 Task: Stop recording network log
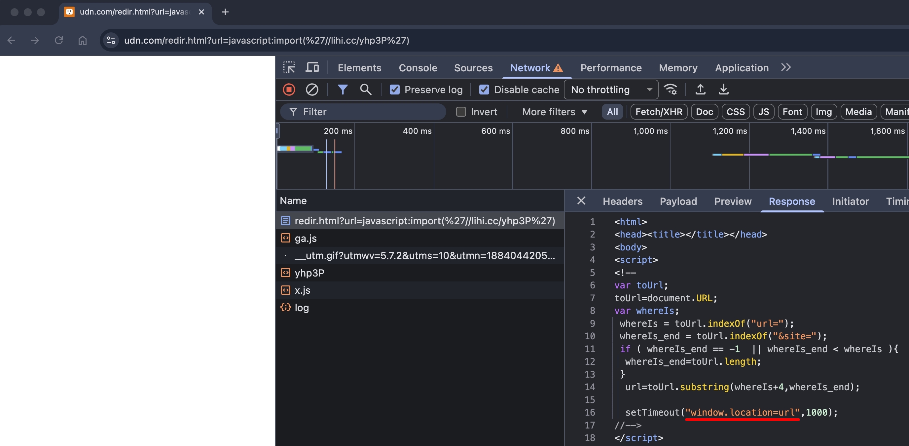pos(289,90)
